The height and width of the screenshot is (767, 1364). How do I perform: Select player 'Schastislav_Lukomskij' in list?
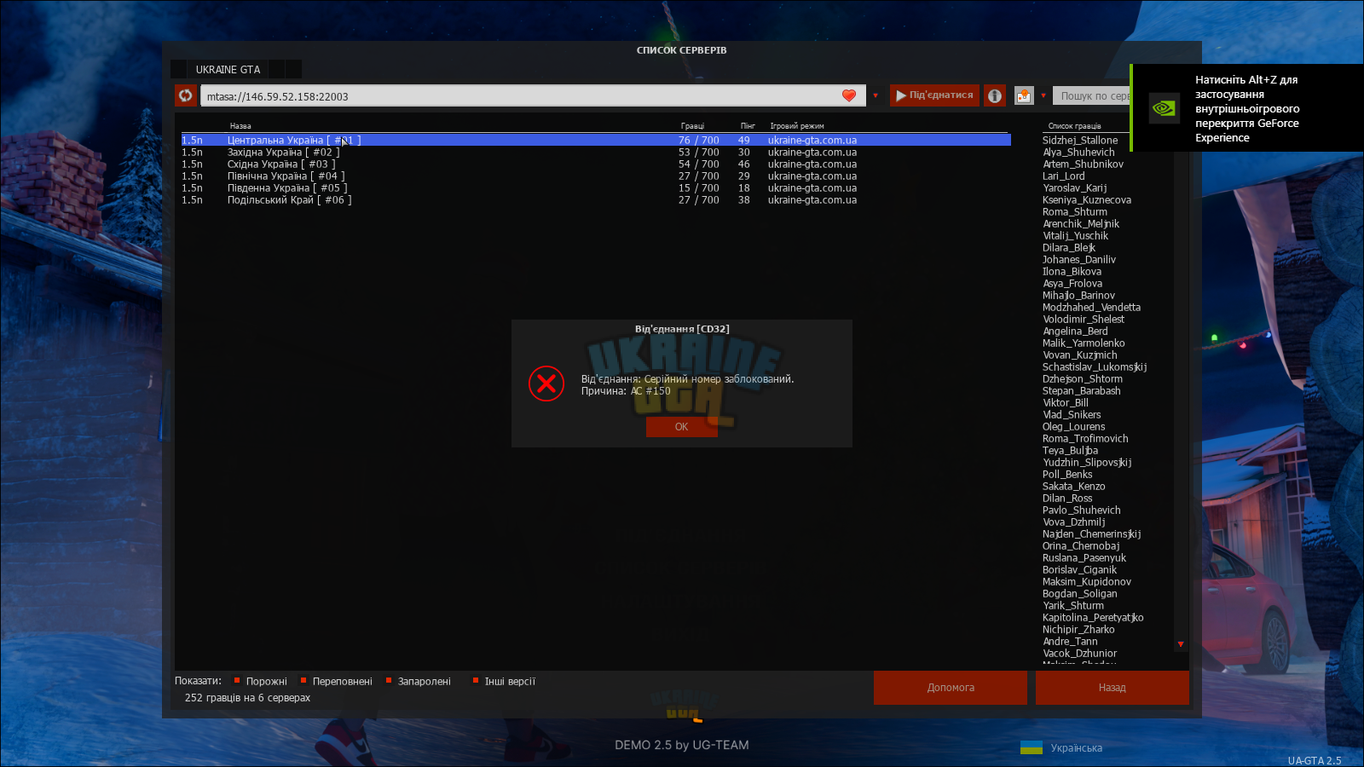pyautogui.click(x=1095, y=367)
